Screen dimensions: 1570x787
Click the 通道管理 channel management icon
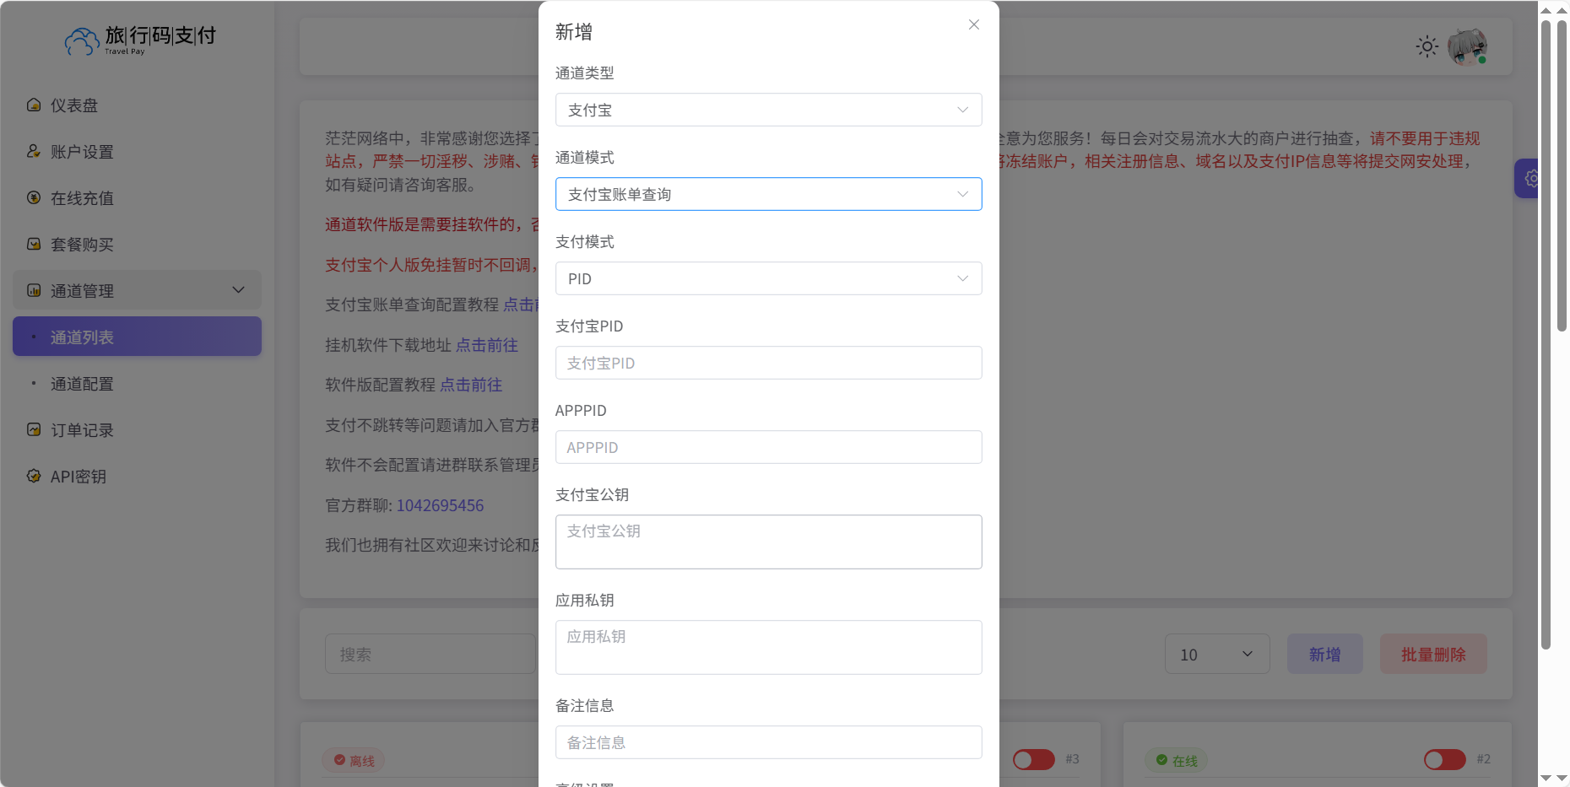click(34, 290)
